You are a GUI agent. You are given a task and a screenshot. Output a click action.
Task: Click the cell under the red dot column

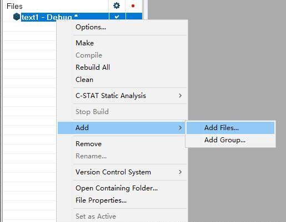click(x=134, y=16)
